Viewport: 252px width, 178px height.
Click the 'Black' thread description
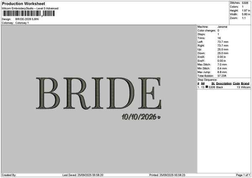pyautogui.click(x=220, y=87)
